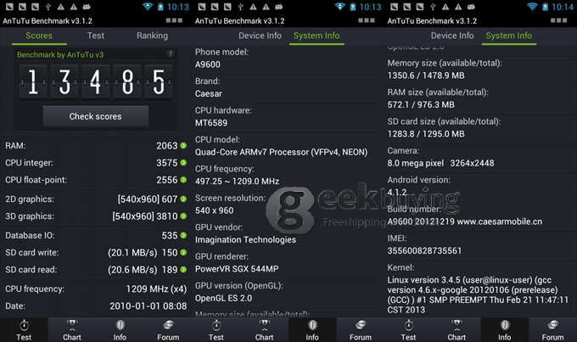The height and width of the screenshot is (342, 577).
Task: Open the overflow menu dots on the Scores screen
Action: (x=174, y=20)
